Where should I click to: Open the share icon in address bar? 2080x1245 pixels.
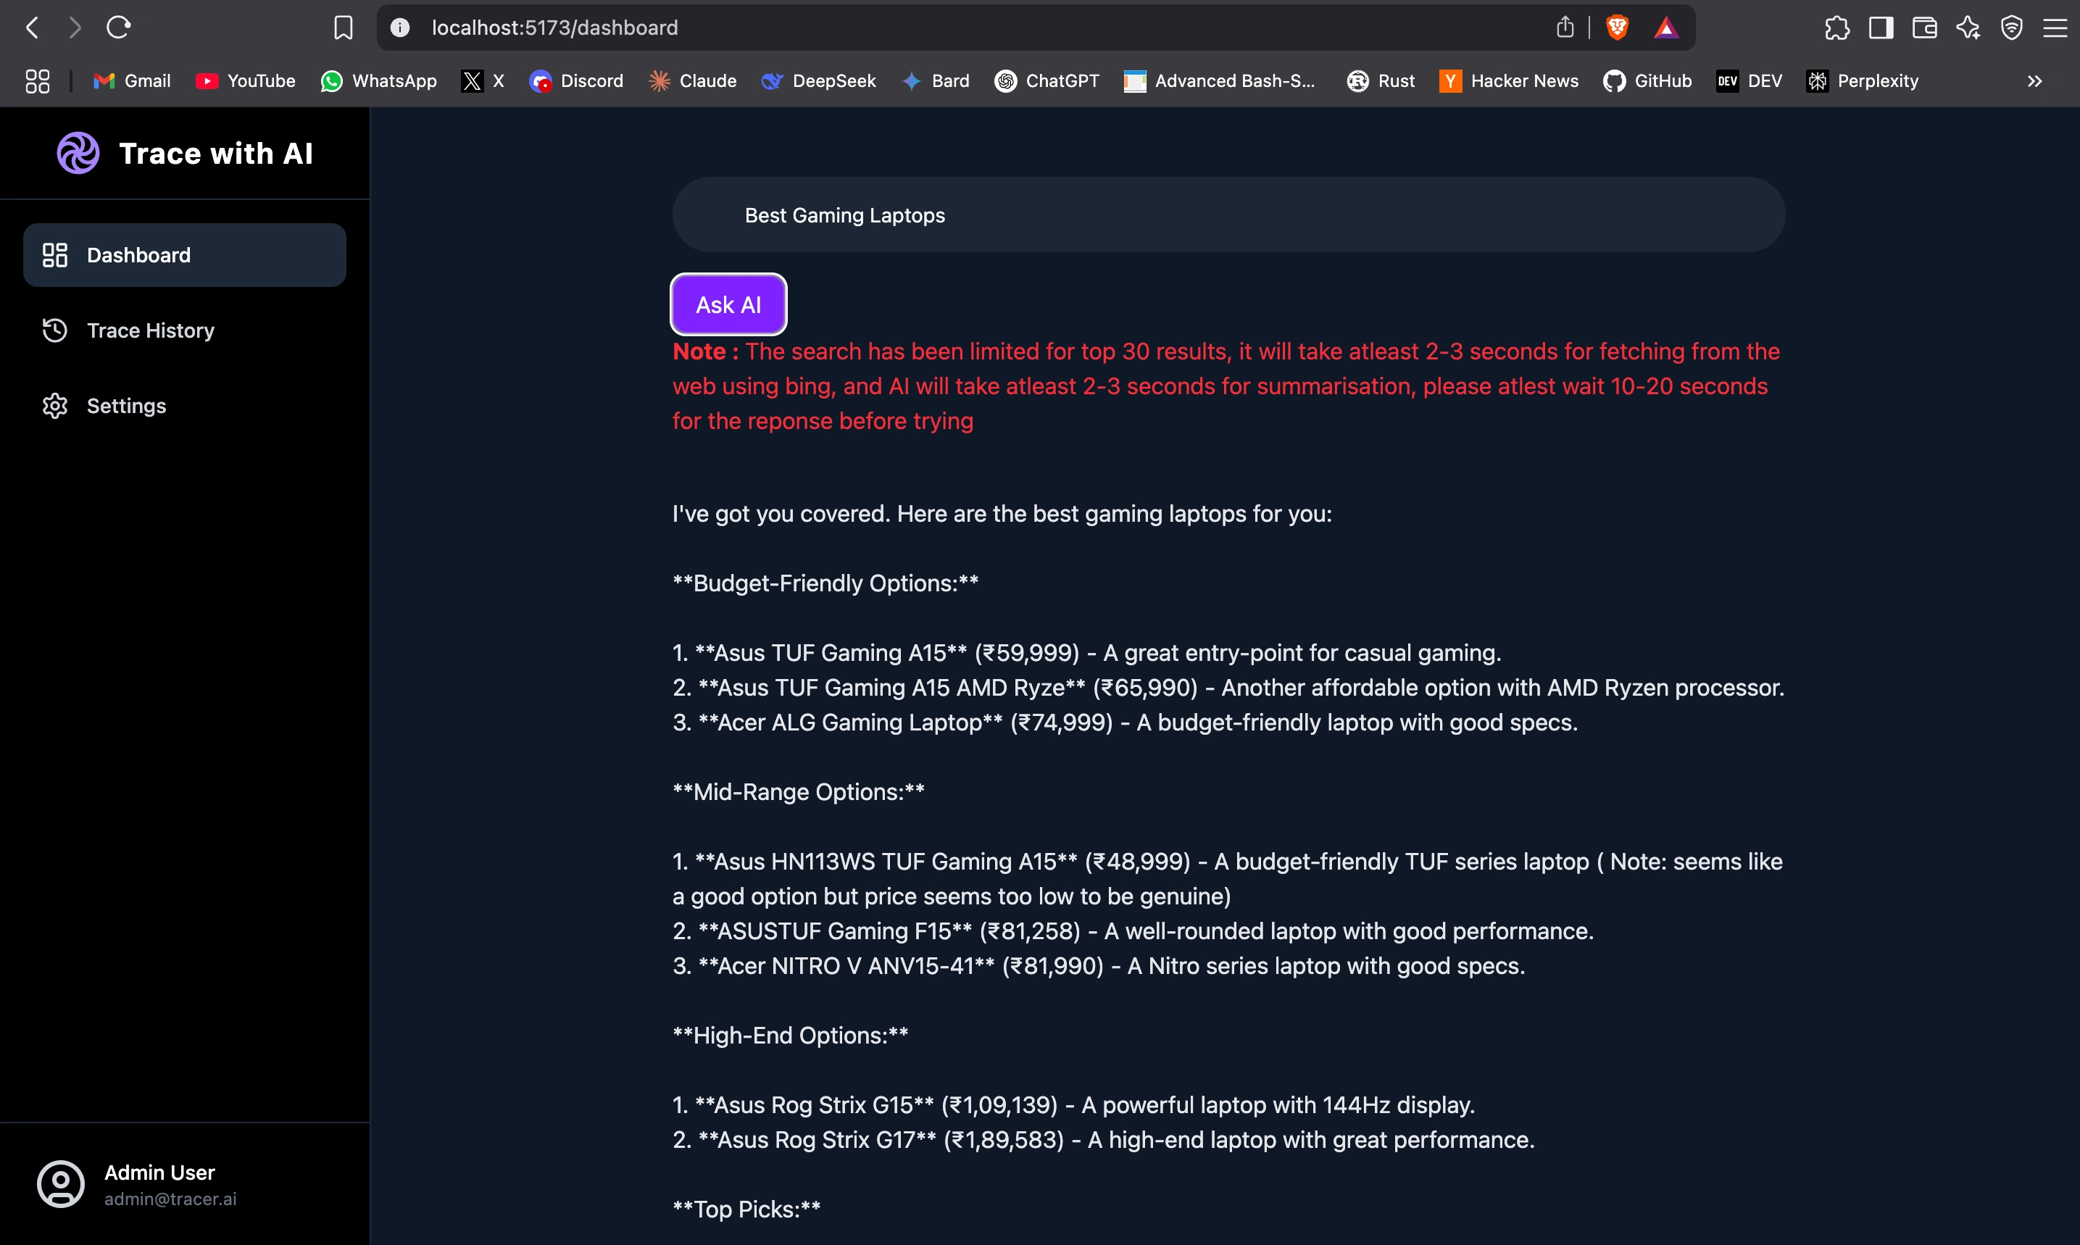tap(1565, 28)
